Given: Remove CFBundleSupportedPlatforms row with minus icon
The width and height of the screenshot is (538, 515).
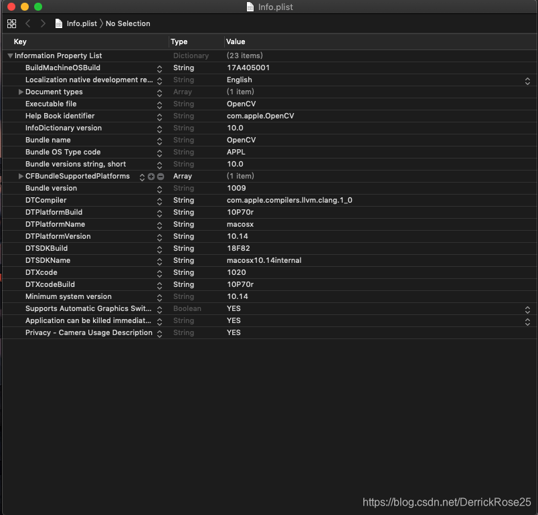Looking at the screenshot, I should click(x=160, y=177).
